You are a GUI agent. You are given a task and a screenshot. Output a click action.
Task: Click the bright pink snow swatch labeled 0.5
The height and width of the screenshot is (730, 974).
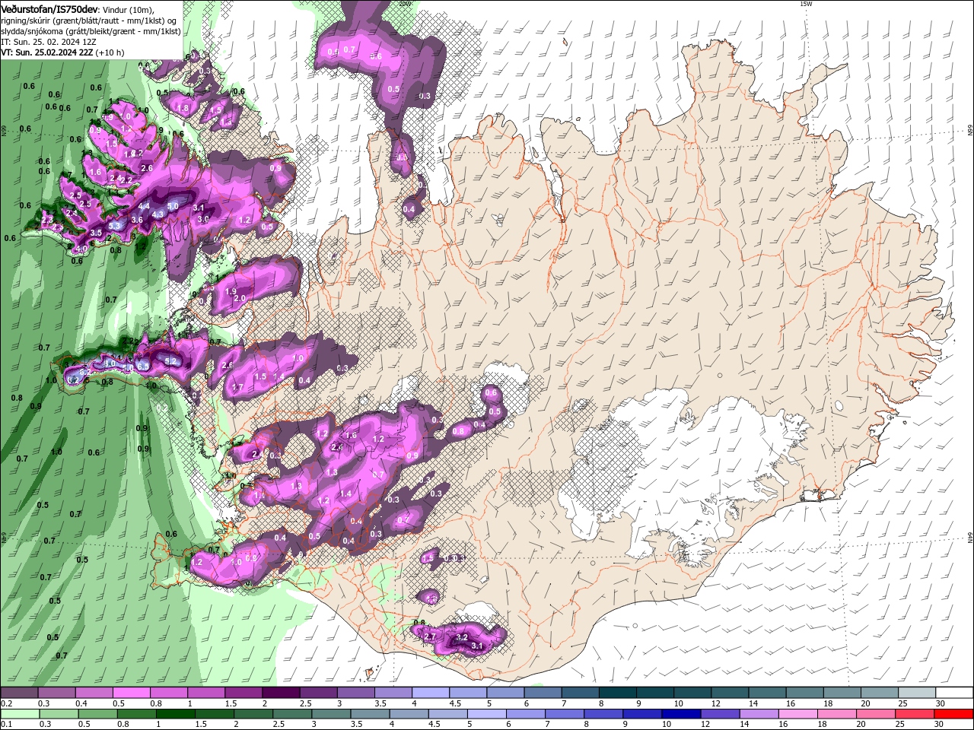click(x=132, y=693)
